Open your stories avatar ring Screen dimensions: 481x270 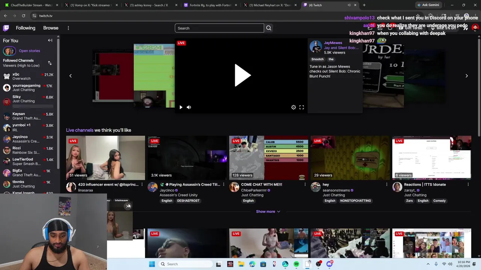(9, 51)
